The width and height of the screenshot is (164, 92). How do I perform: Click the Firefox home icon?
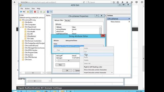point(127,2)
